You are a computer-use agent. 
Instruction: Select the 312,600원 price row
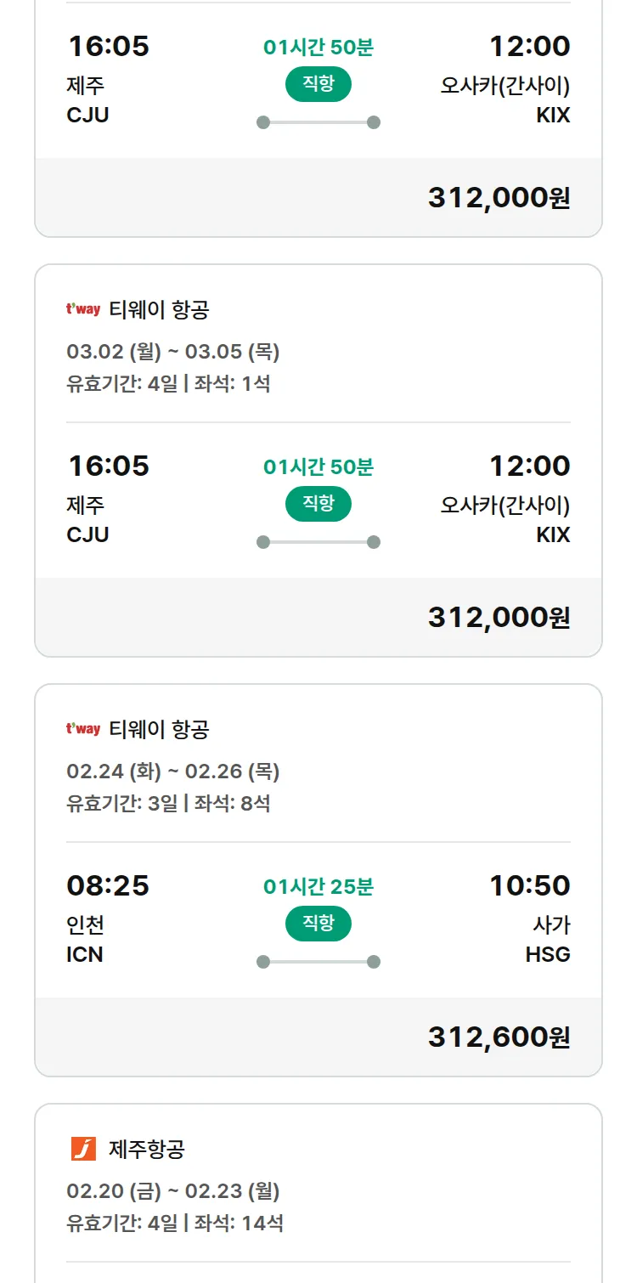point(499,1037)
